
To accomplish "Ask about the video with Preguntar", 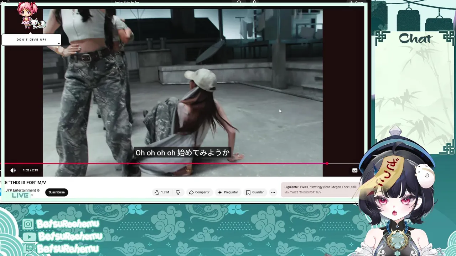I will pyautogui.click(x=228, y=192).
